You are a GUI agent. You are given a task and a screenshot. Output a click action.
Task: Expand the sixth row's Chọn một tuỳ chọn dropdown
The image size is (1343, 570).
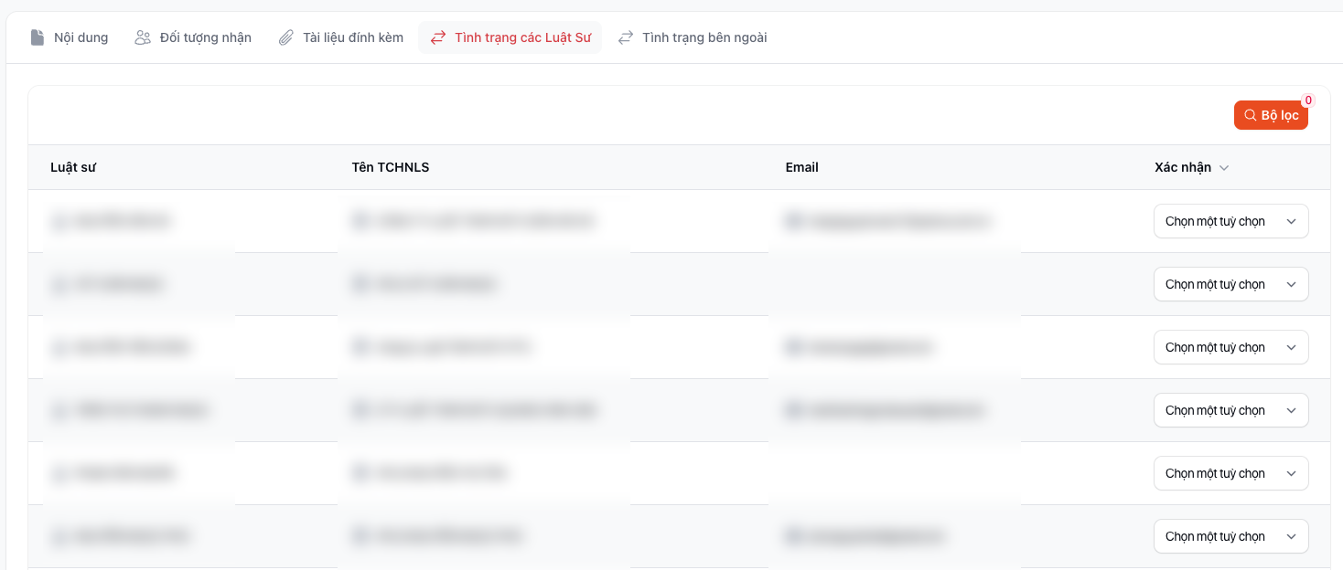[x=1230, y=536]
